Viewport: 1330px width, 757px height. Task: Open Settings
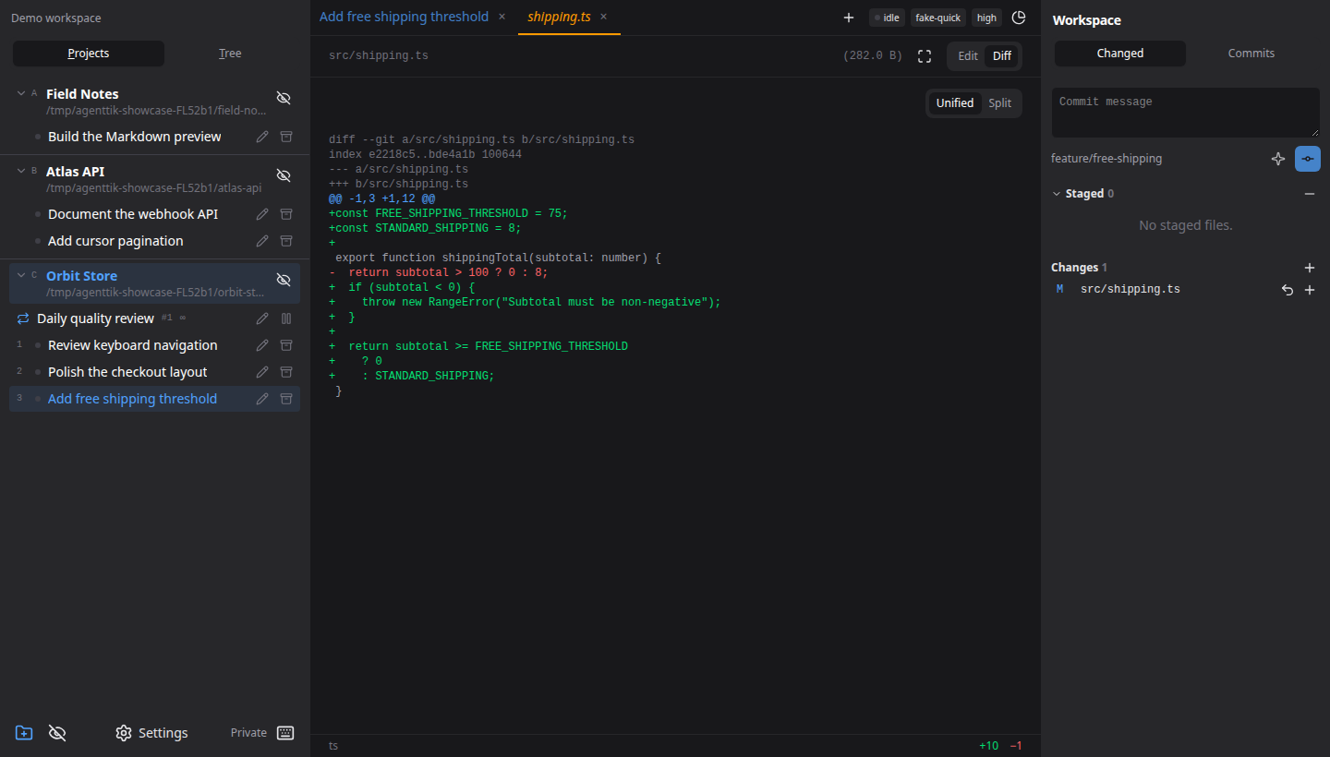click(x=151, y=733)
